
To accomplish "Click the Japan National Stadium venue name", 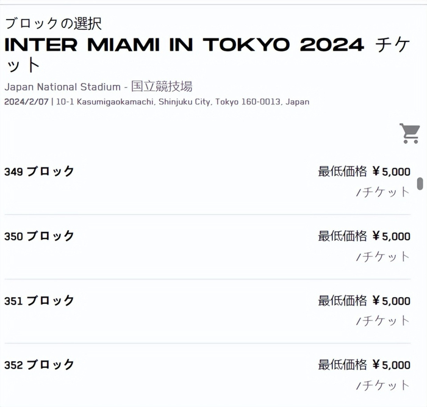I will click(62, 87).
